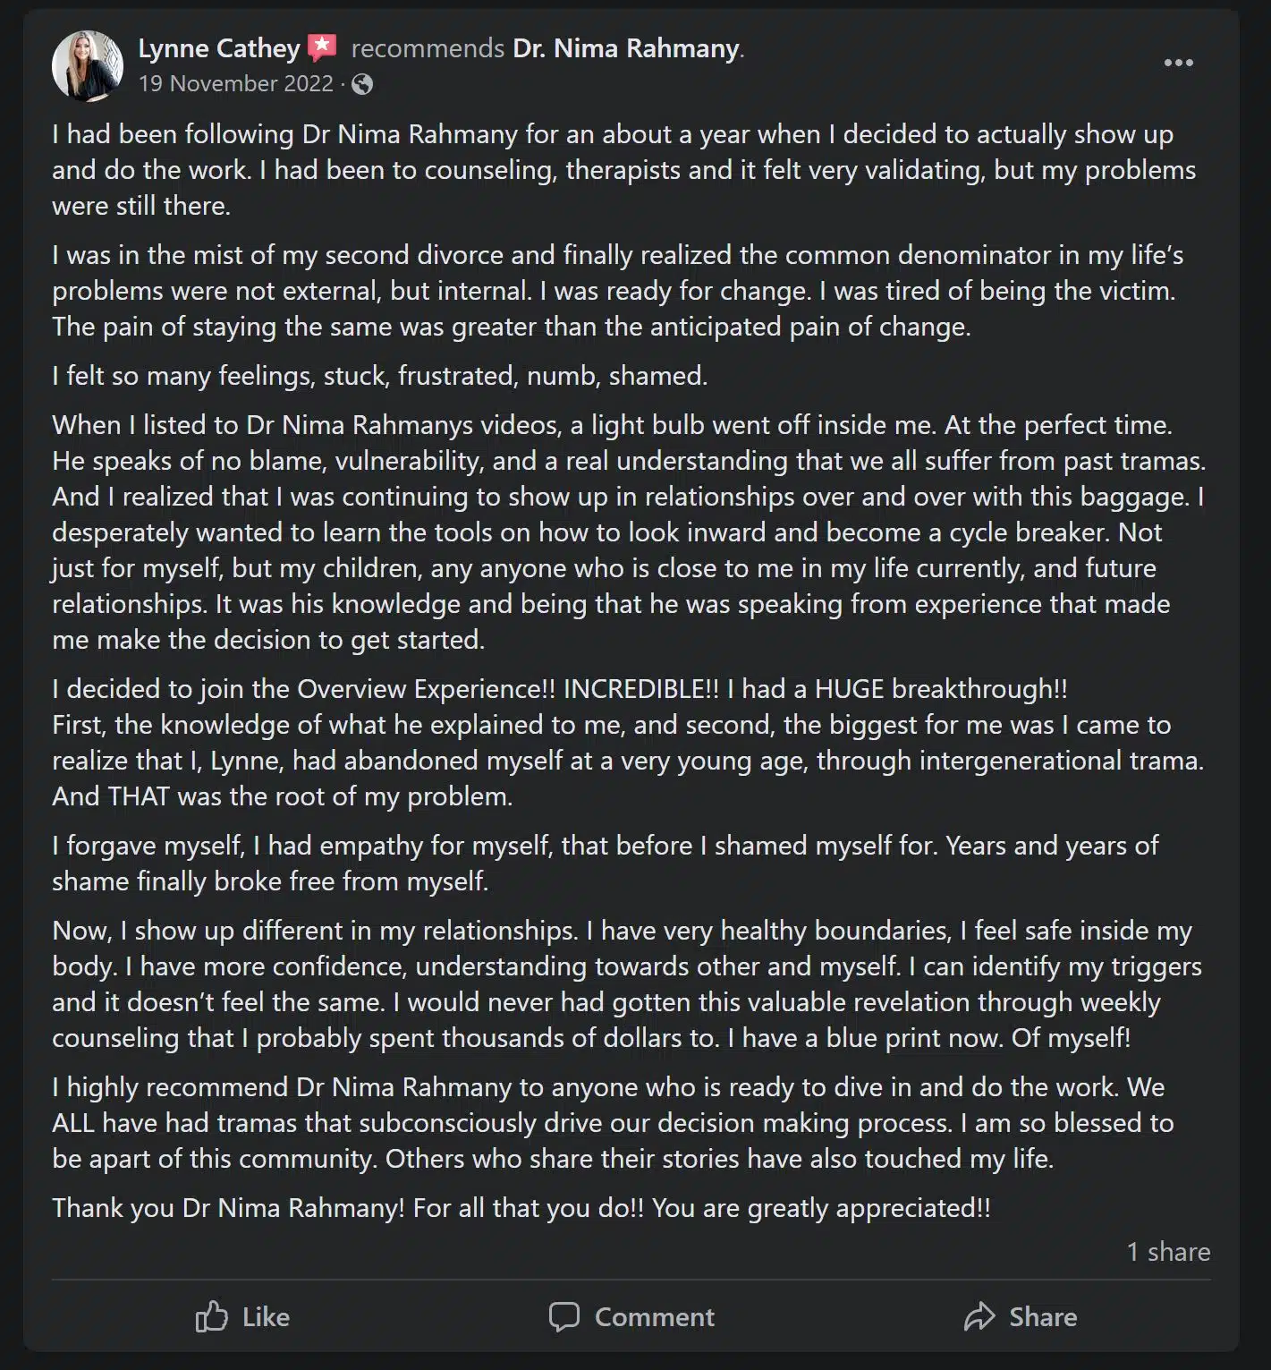The height and width of the screenshot is (1370, 1271).
Task: Click the thumbs-up Like icon
Action: [x=212, y=1316]
